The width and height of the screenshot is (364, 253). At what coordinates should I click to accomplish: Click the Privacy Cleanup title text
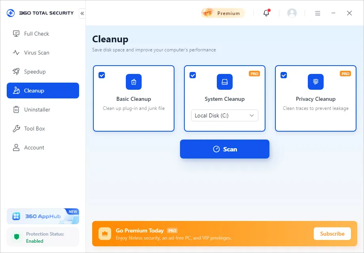316,99
